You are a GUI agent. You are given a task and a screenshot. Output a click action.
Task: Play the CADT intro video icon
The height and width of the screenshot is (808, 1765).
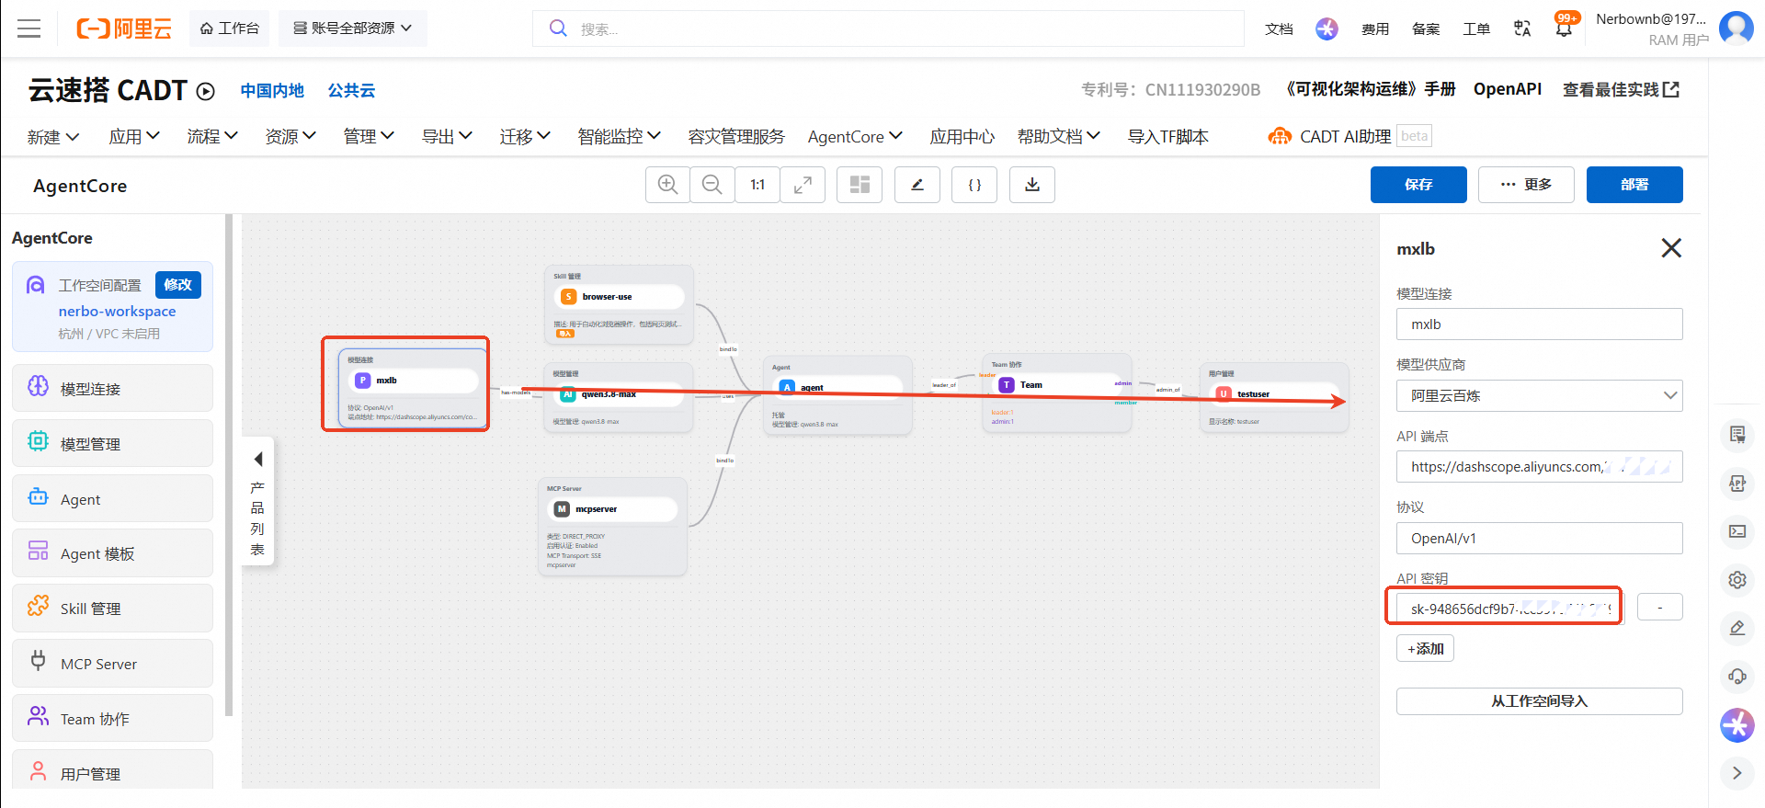click(206, 91)
